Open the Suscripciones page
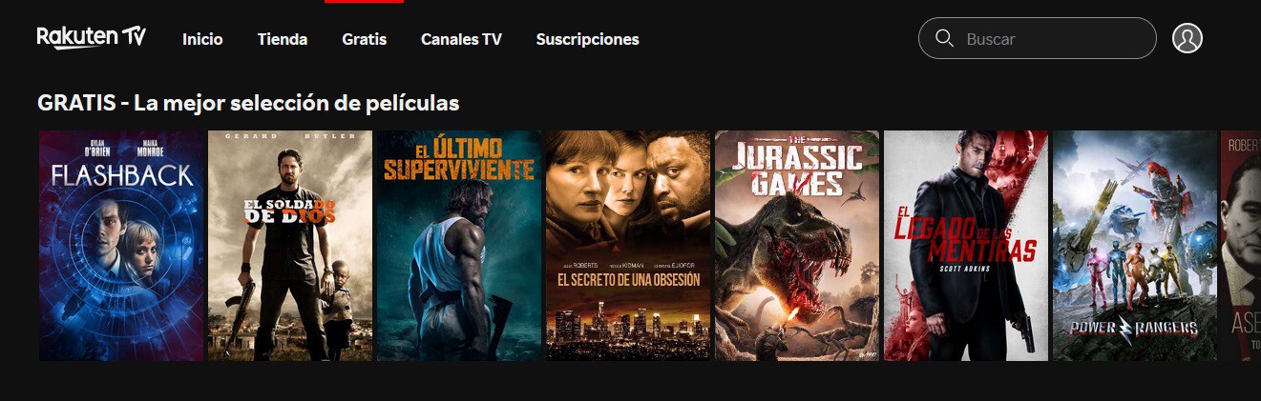 click(x=587, y=39)
